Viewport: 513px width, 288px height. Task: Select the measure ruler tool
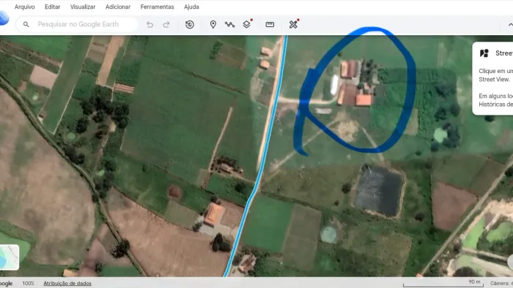270,24
